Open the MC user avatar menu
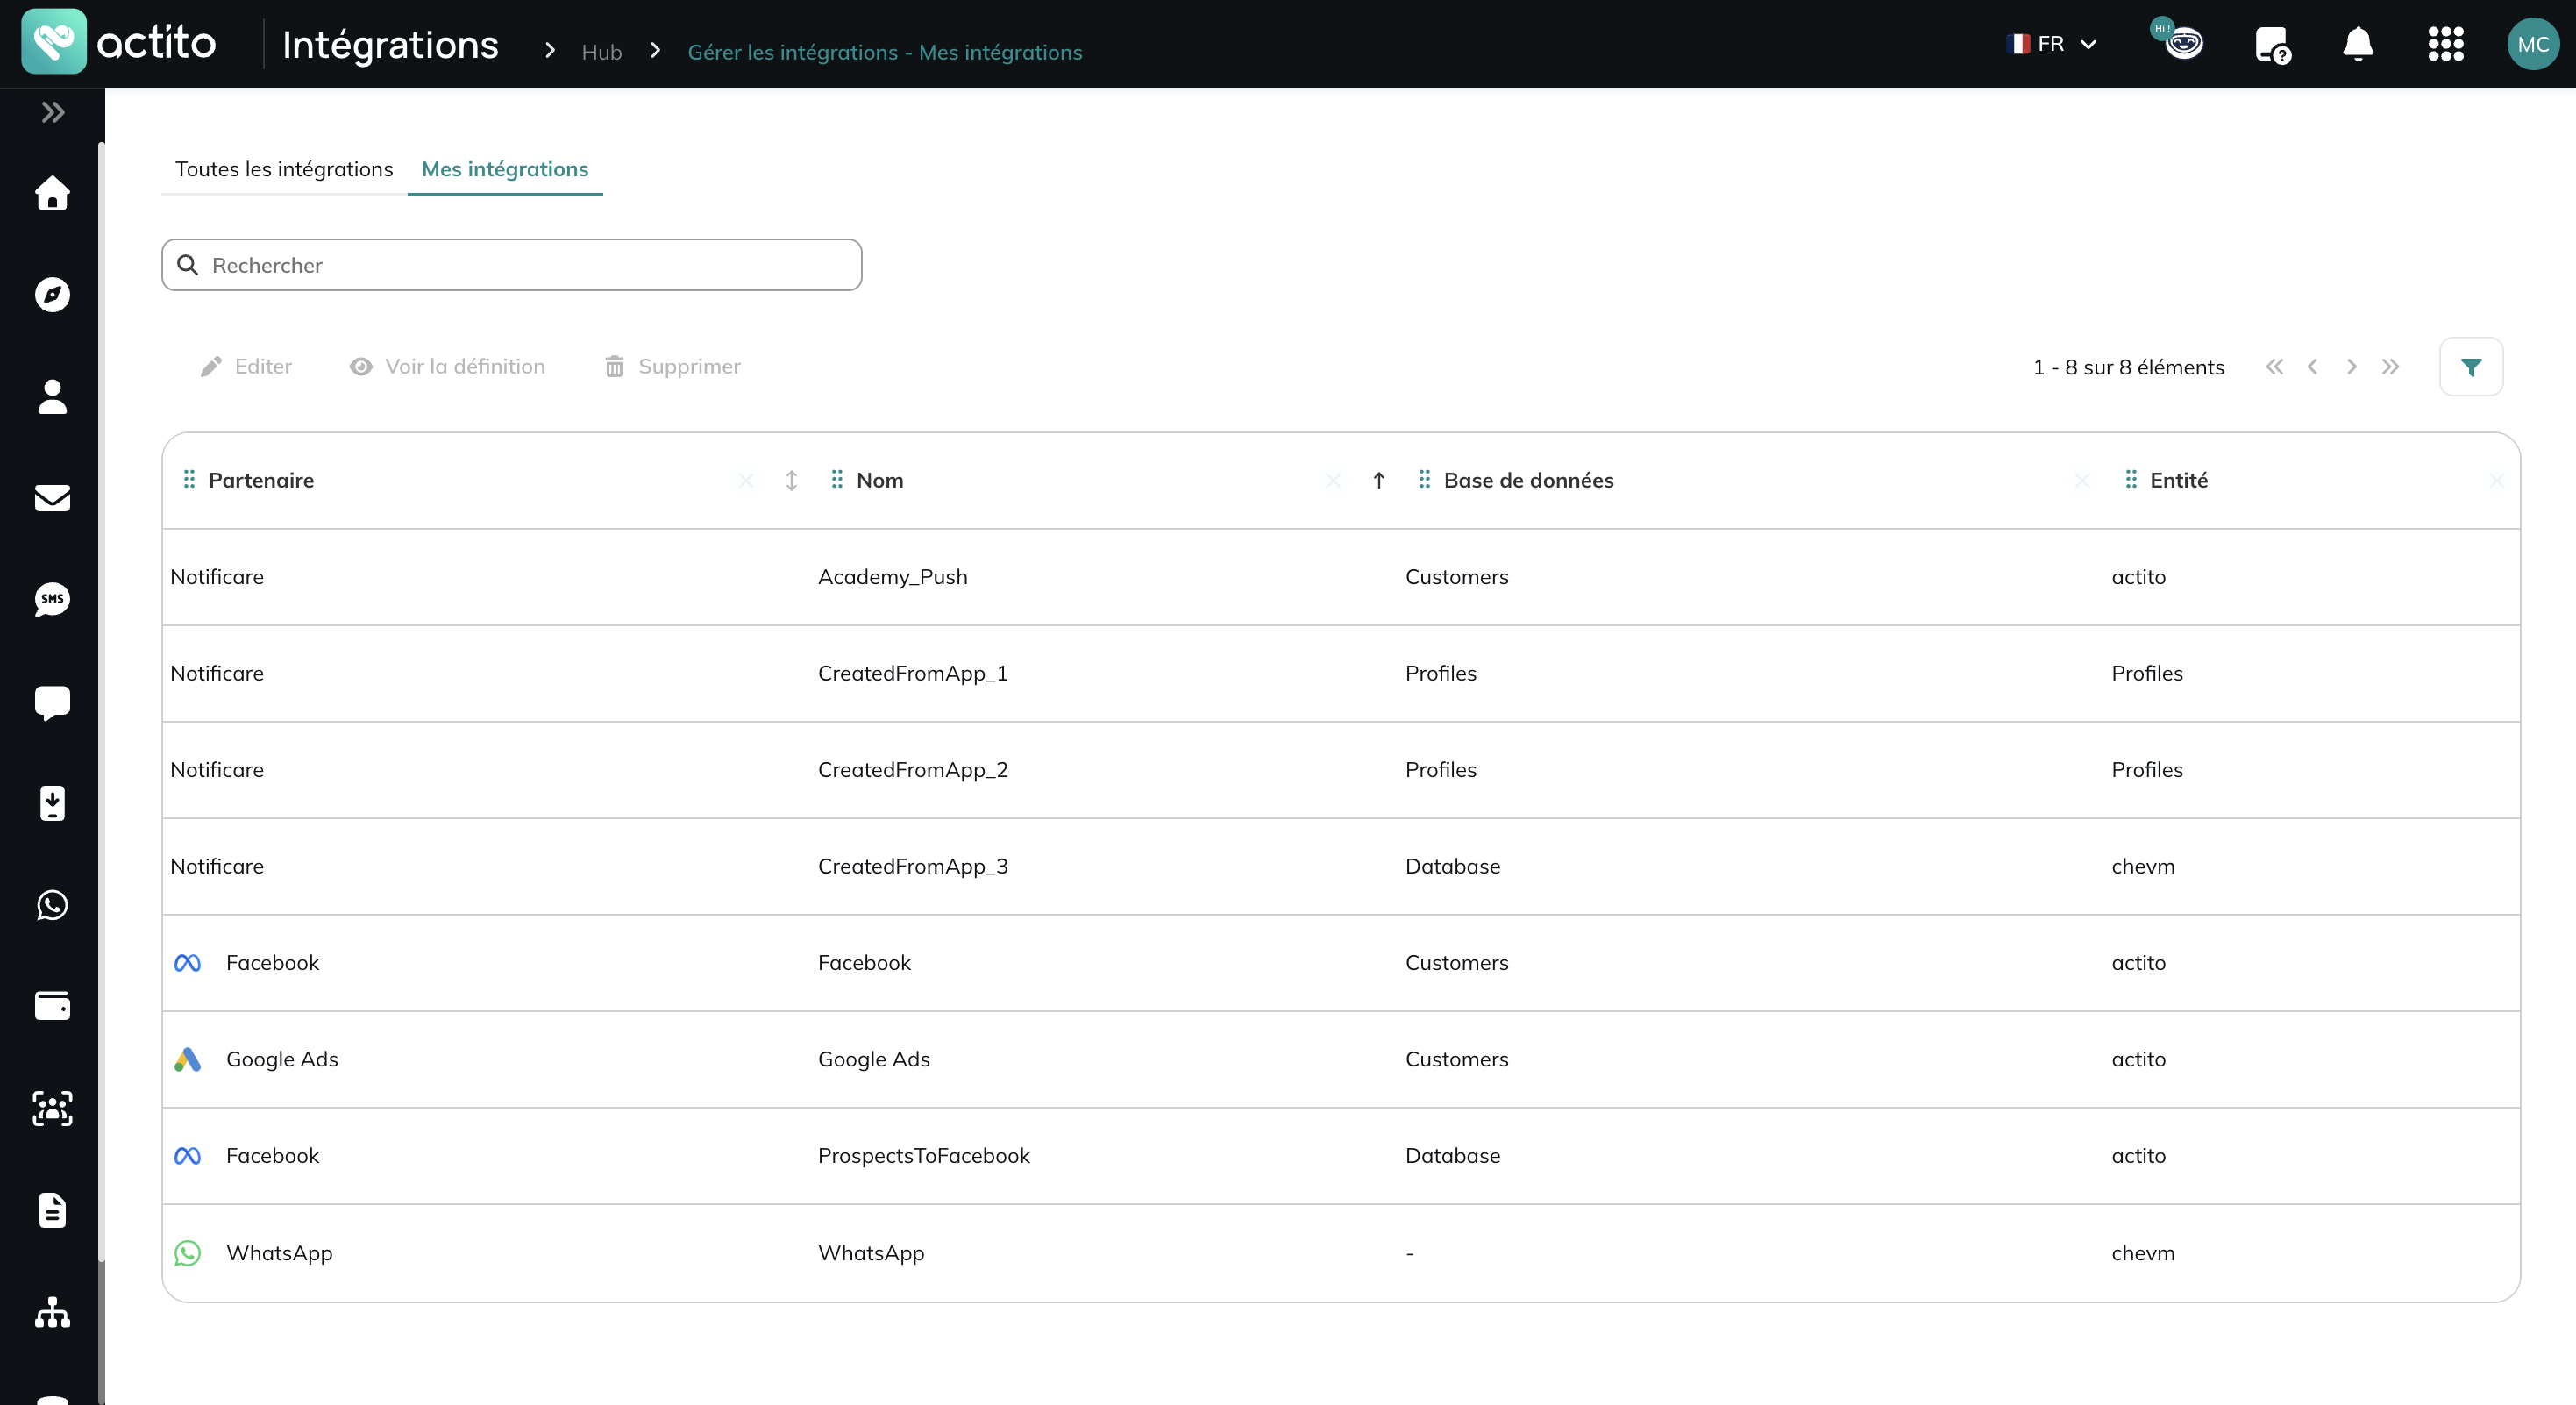The width and height of the screenshot is (2576, 1405). (2532, 44)
